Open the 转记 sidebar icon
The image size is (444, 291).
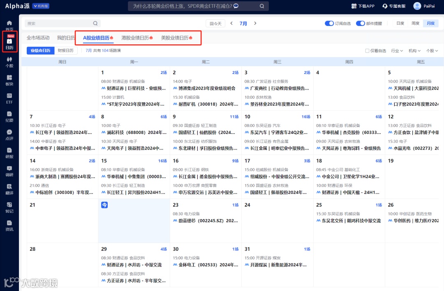[x=9, y=204]
